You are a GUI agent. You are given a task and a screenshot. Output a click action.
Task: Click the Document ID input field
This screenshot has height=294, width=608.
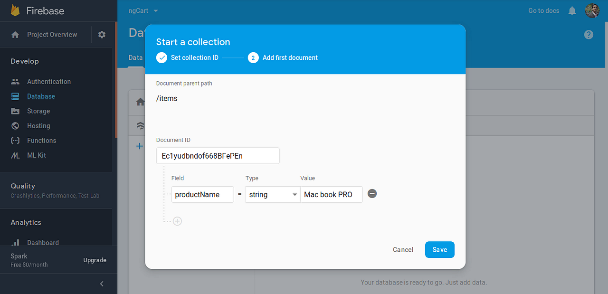pos(218,155)
